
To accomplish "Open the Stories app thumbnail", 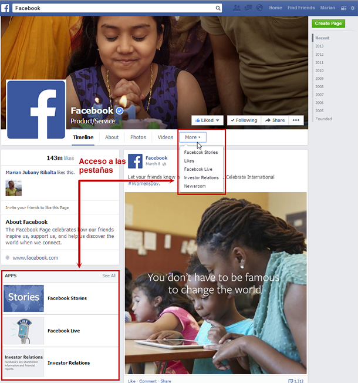I will click(23, 298).
